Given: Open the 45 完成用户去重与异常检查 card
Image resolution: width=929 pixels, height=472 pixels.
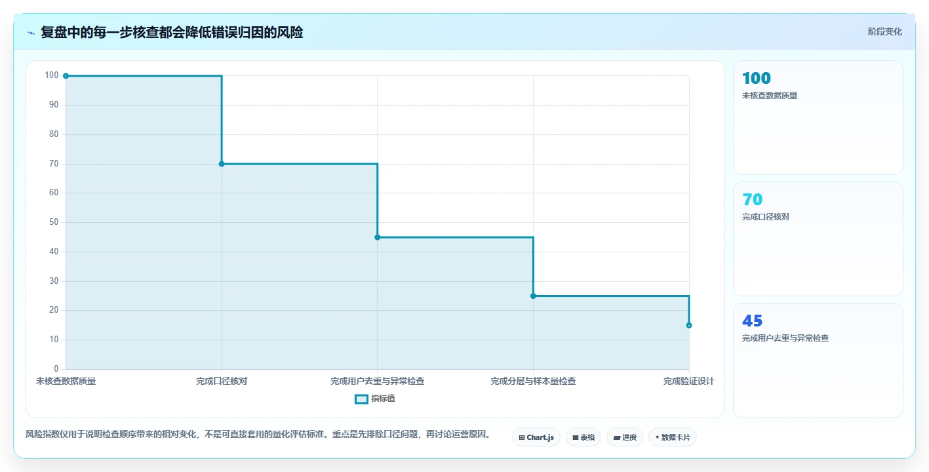Looking at the screenshot, I should click(818, 361).
